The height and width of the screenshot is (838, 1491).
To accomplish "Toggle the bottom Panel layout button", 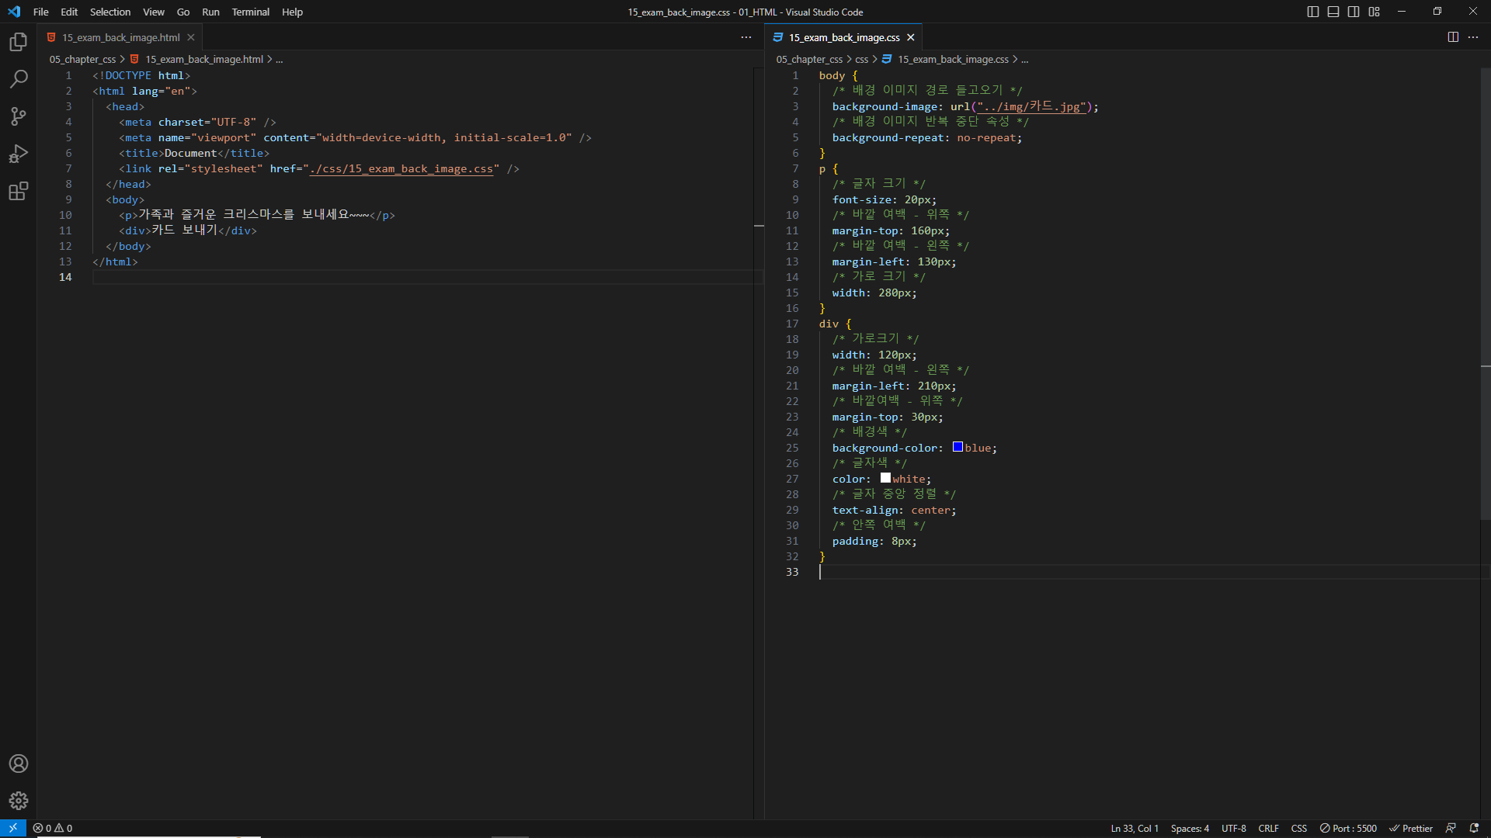I will pos(1333,12).
